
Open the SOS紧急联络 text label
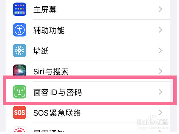pyautogui.click(x=57, y=113)
